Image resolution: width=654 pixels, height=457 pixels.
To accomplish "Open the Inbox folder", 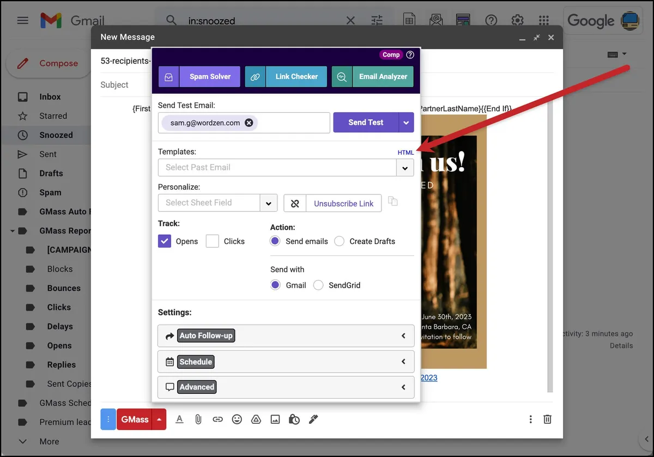I will pos(50,96).
